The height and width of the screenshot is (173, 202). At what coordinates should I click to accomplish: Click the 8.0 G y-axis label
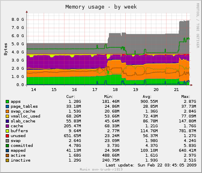point(18,20)
